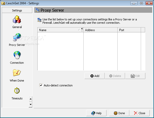The image size is (154, 118).
Task: Add a new proxy entry
Action: pos(95,76)
